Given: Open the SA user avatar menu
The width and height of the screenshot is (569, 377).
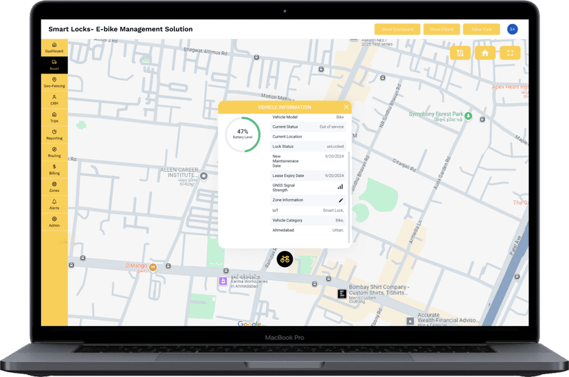Looking at the screenshot, I should tap(512, 29).
